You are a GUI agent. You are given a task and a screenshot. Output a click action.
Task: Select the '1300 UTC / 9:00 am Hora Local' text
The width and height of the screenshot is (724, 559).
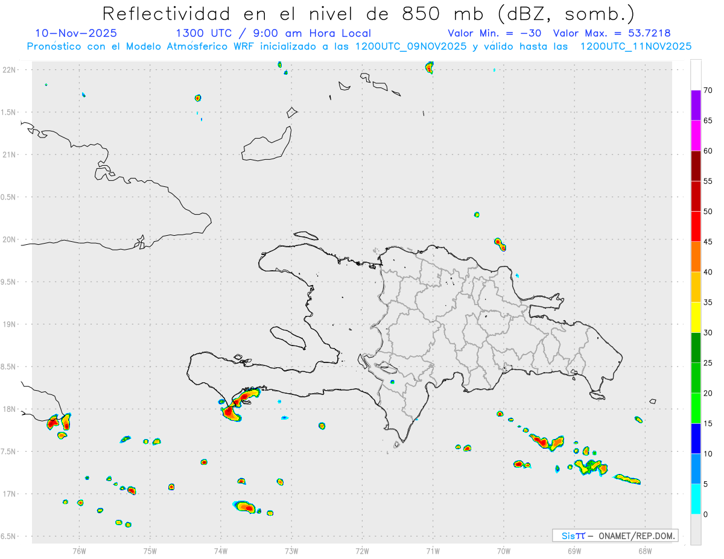(x=273, y=33)
